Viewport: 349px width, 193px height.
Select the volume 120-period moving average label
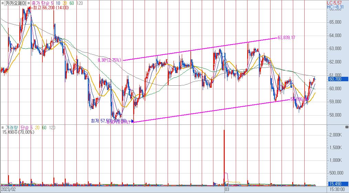[x=52, y=128]
